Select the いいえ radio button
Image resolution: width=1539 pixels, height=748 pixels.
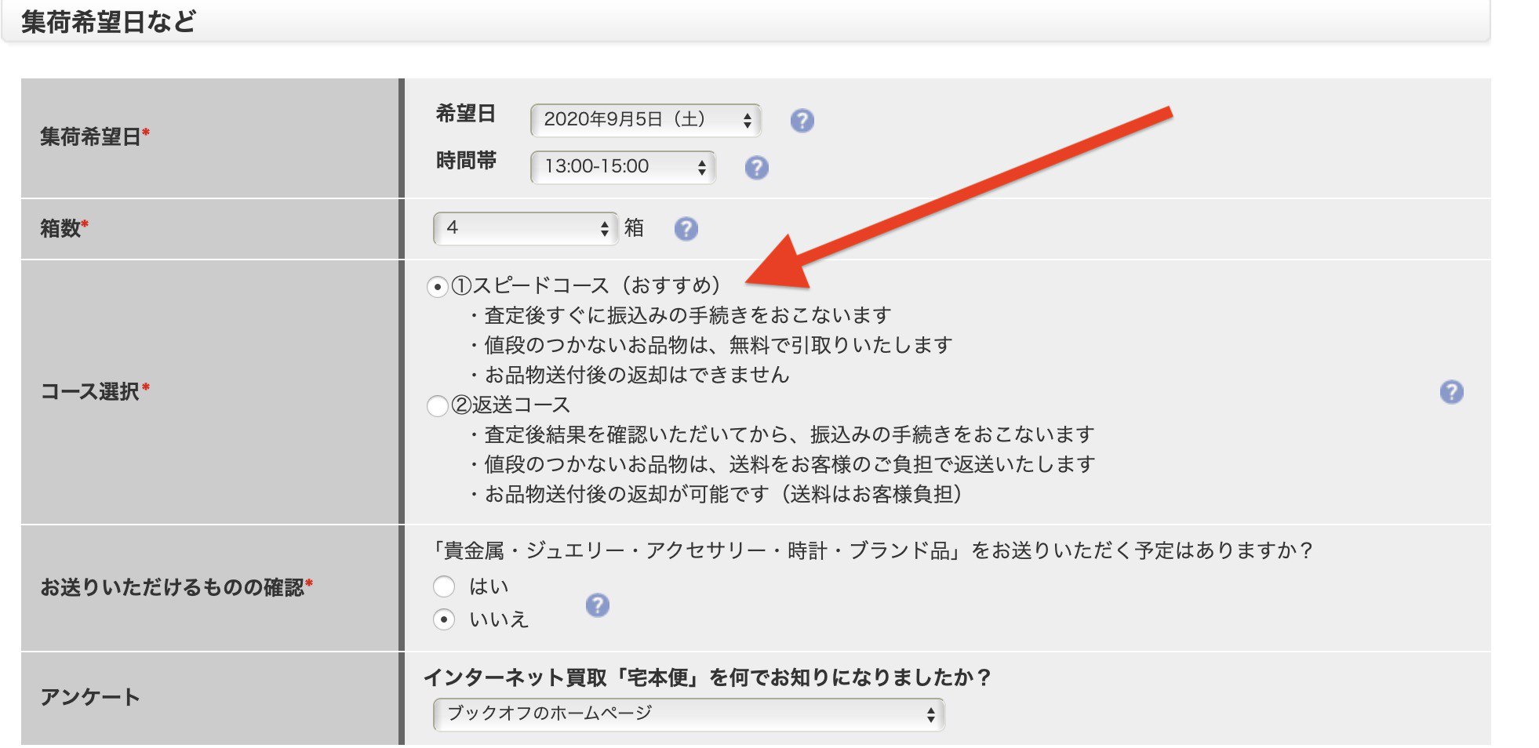click(444, 619)
